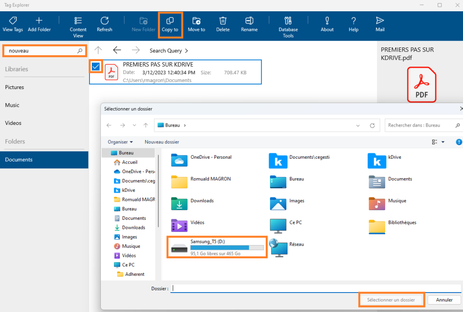Click the New Folder toolbar button

(x=143, y=24)
